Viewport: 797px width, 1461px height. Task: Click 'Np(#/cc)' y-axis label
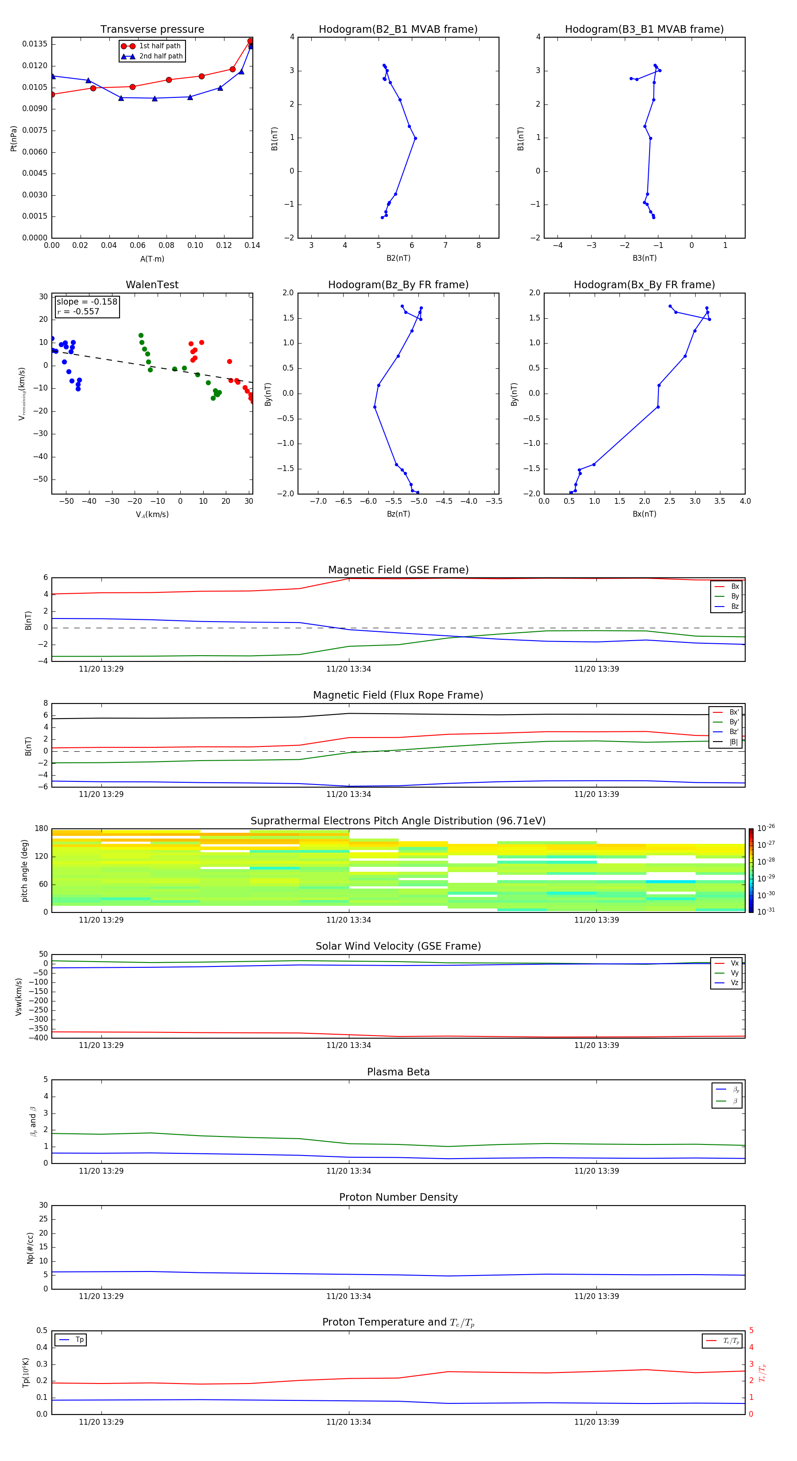(30, 1248)
